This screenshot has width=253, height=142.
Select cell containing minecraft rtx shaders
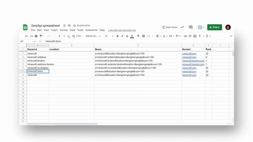pyautogui.click(x=38, y=68)
